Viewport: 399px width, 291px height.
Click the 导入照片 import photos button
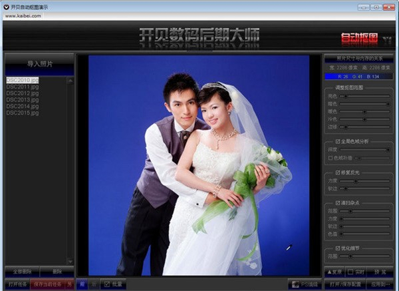point(39,64)
